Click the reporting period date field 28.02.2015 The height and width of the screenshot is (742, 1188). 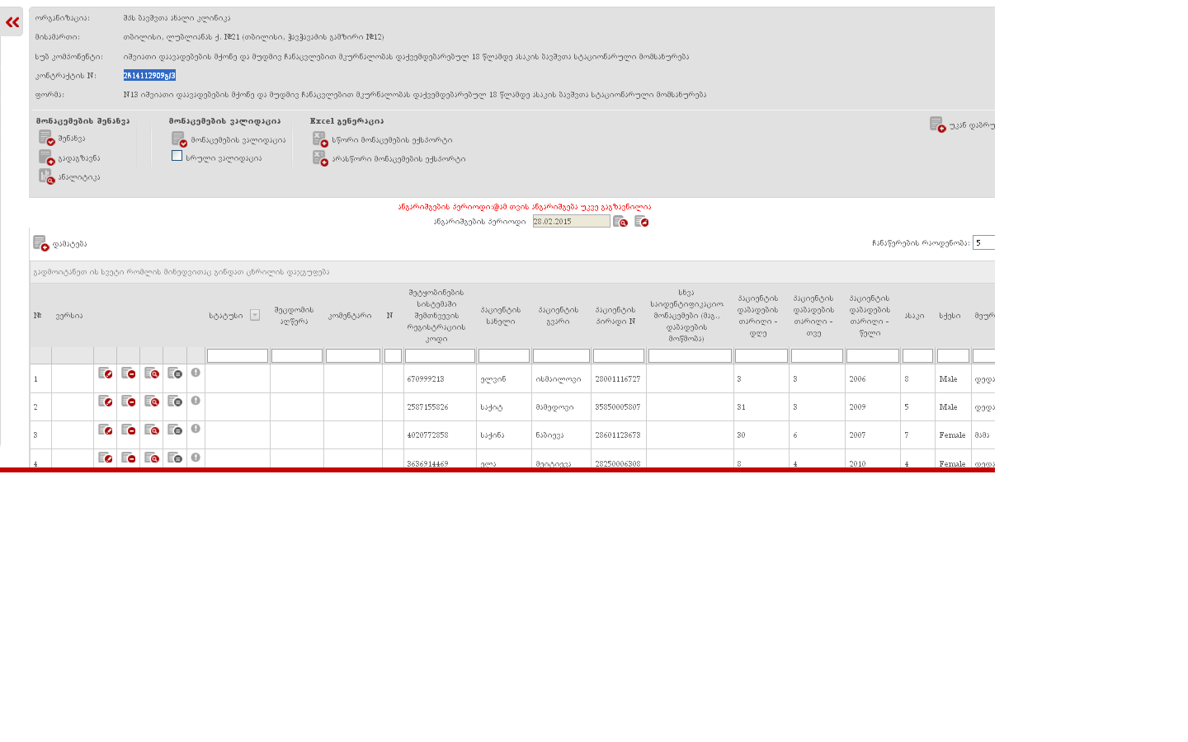(x=571, y=221)
